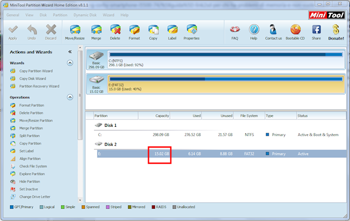The width and height of the screenshot is (350, 221).
Task: Sort by File System column header
Action: point(249,116)
